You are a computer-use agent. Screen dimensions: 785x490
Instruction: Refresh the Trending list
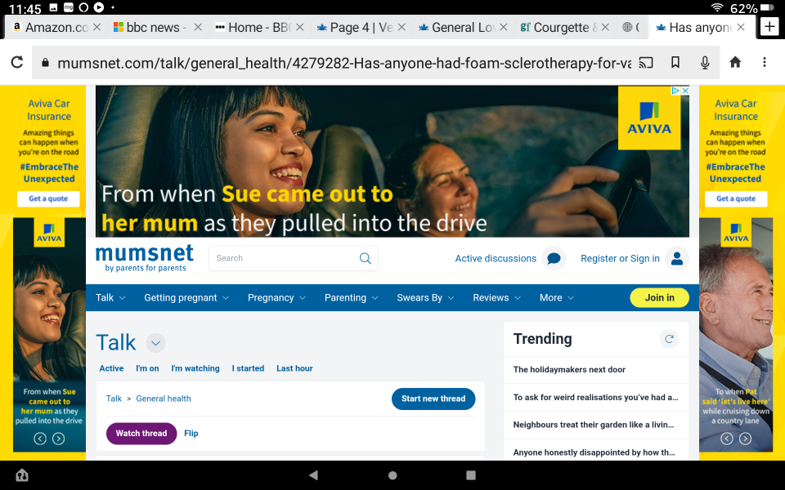coord(670,339)
